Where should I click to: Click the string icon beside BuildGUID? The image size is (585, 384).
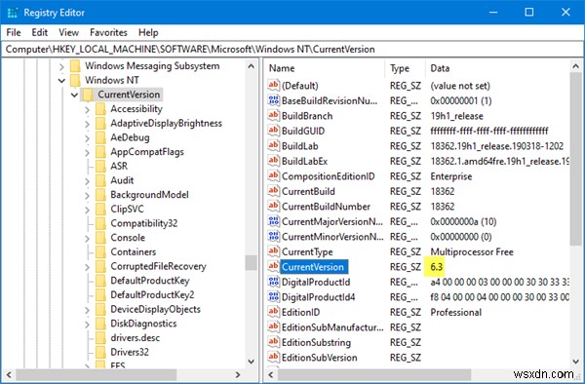pyautogui.click(x=273, y=131)
